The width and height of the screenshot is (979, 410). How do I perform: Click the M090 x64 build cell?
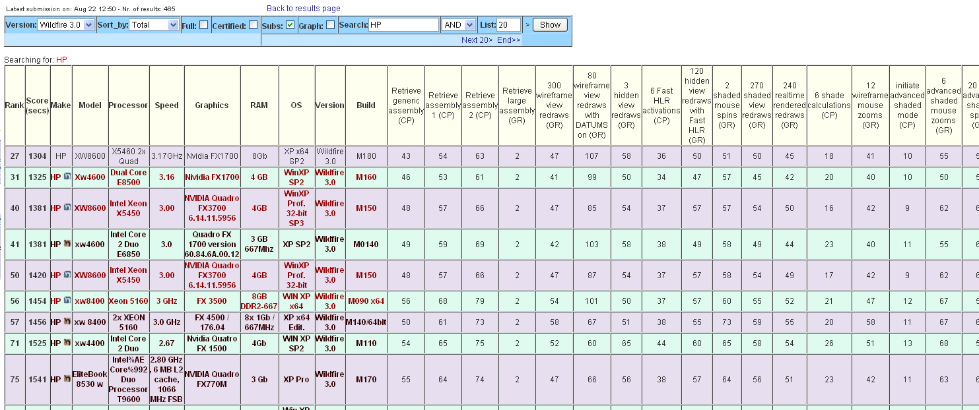click(366, 301)
